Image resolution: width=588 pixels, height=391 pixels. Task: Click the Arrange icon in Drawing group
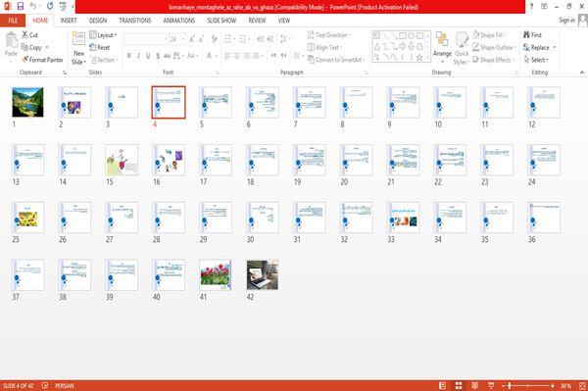(442, 39)
